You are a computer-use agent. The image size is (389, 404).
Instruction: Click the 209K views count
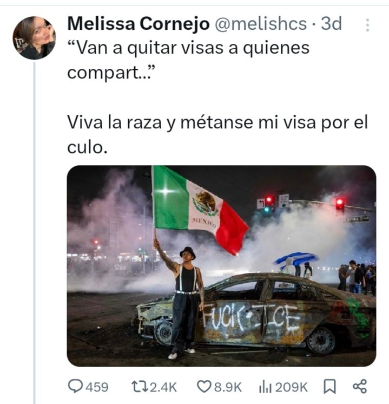point(291,387)
